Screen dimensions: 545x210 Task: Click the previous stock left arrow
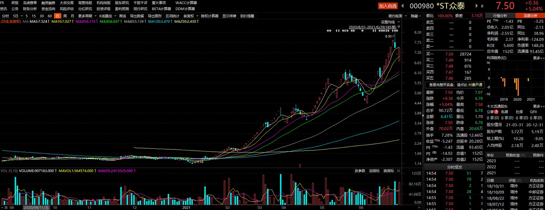(x=402, y=6)
